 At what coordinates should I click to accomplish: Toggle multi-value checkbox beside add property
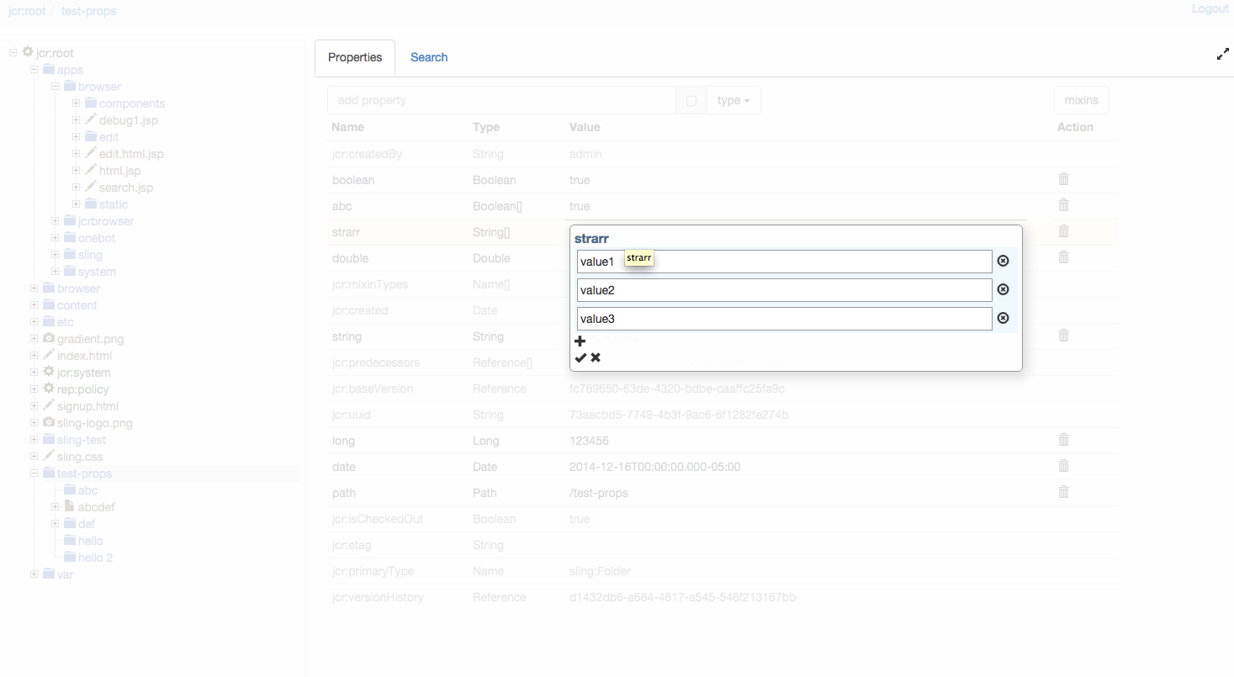(x=691, y=101)
